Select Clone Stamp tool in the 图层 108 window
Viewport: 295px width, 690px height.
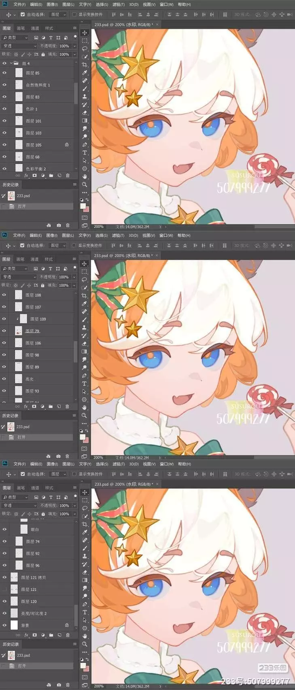click(x=84, y=328)
